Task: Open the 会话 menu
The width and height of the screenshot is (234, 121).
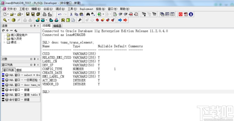Action: pos(48,9)
